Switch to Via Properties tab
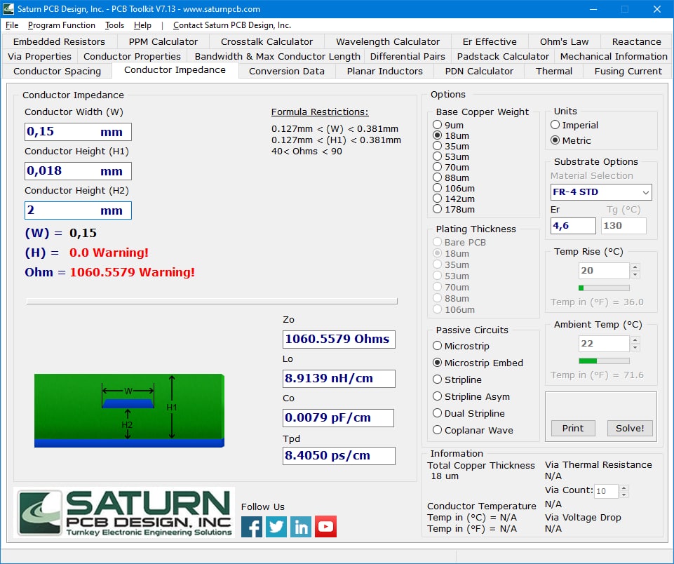Image resolution: width=674 pixels, height=564 pixels. 39,56
